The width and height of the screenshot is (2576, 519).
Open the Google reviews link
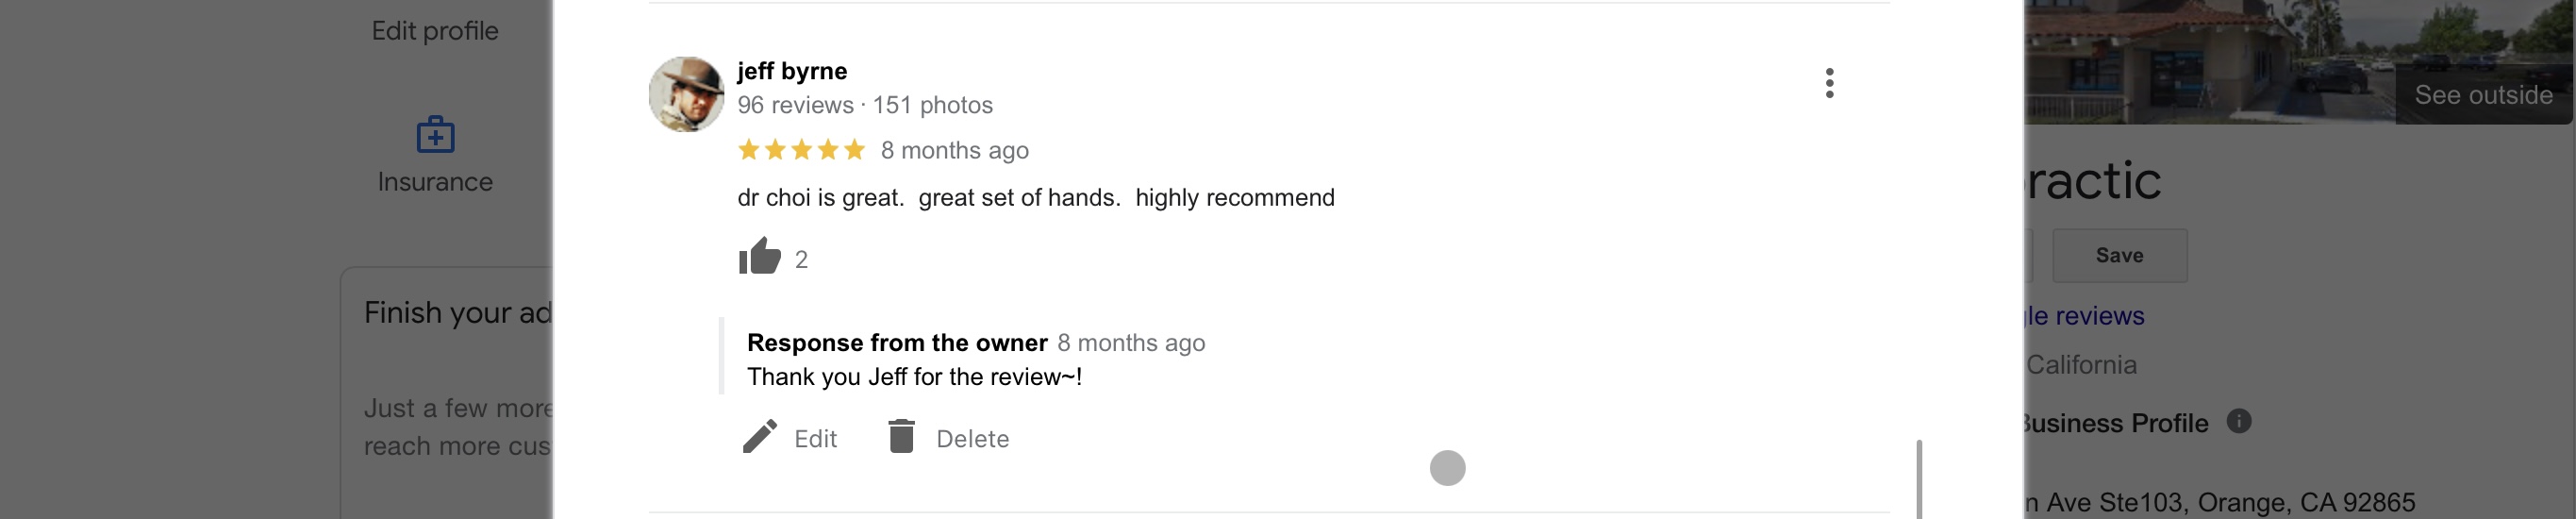point(2085,316)
